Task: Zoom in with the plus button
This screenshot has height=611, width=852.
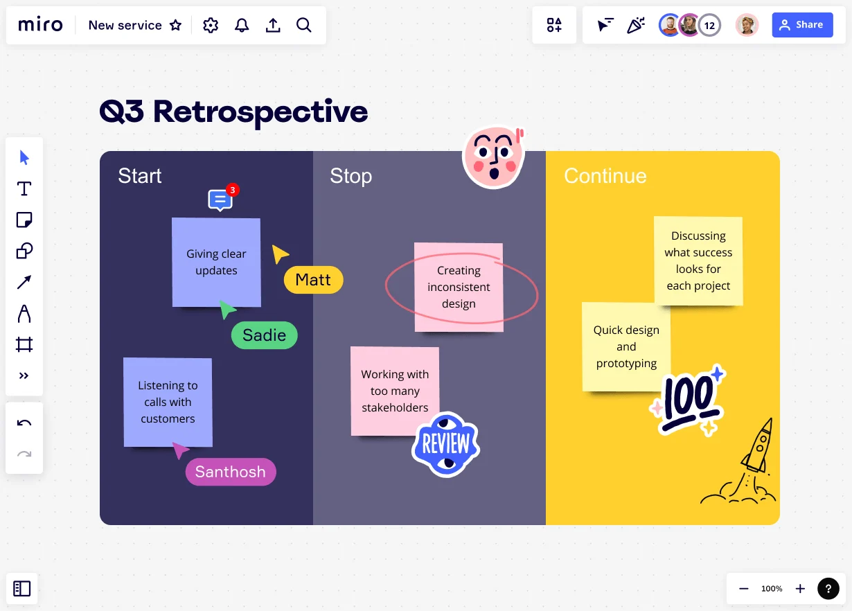Action: click(800, 589)
